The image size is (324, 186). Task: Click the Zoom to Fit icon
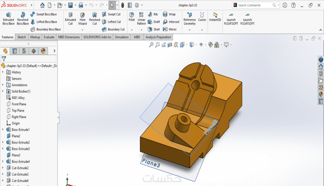[151, 45]
